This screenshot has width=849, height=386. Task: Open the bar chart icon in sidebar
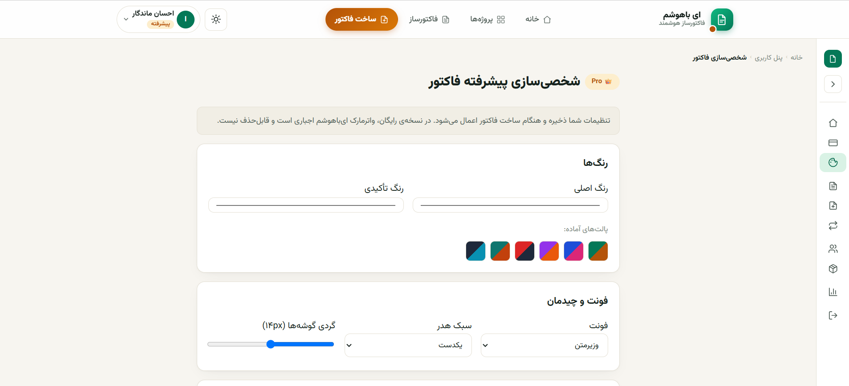(833, 292)
